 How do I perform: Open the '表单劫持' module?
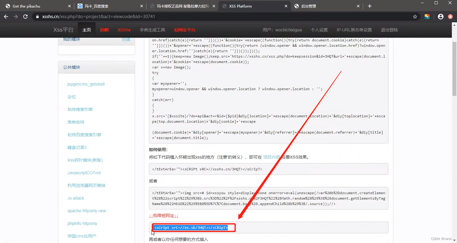[76, 122]
